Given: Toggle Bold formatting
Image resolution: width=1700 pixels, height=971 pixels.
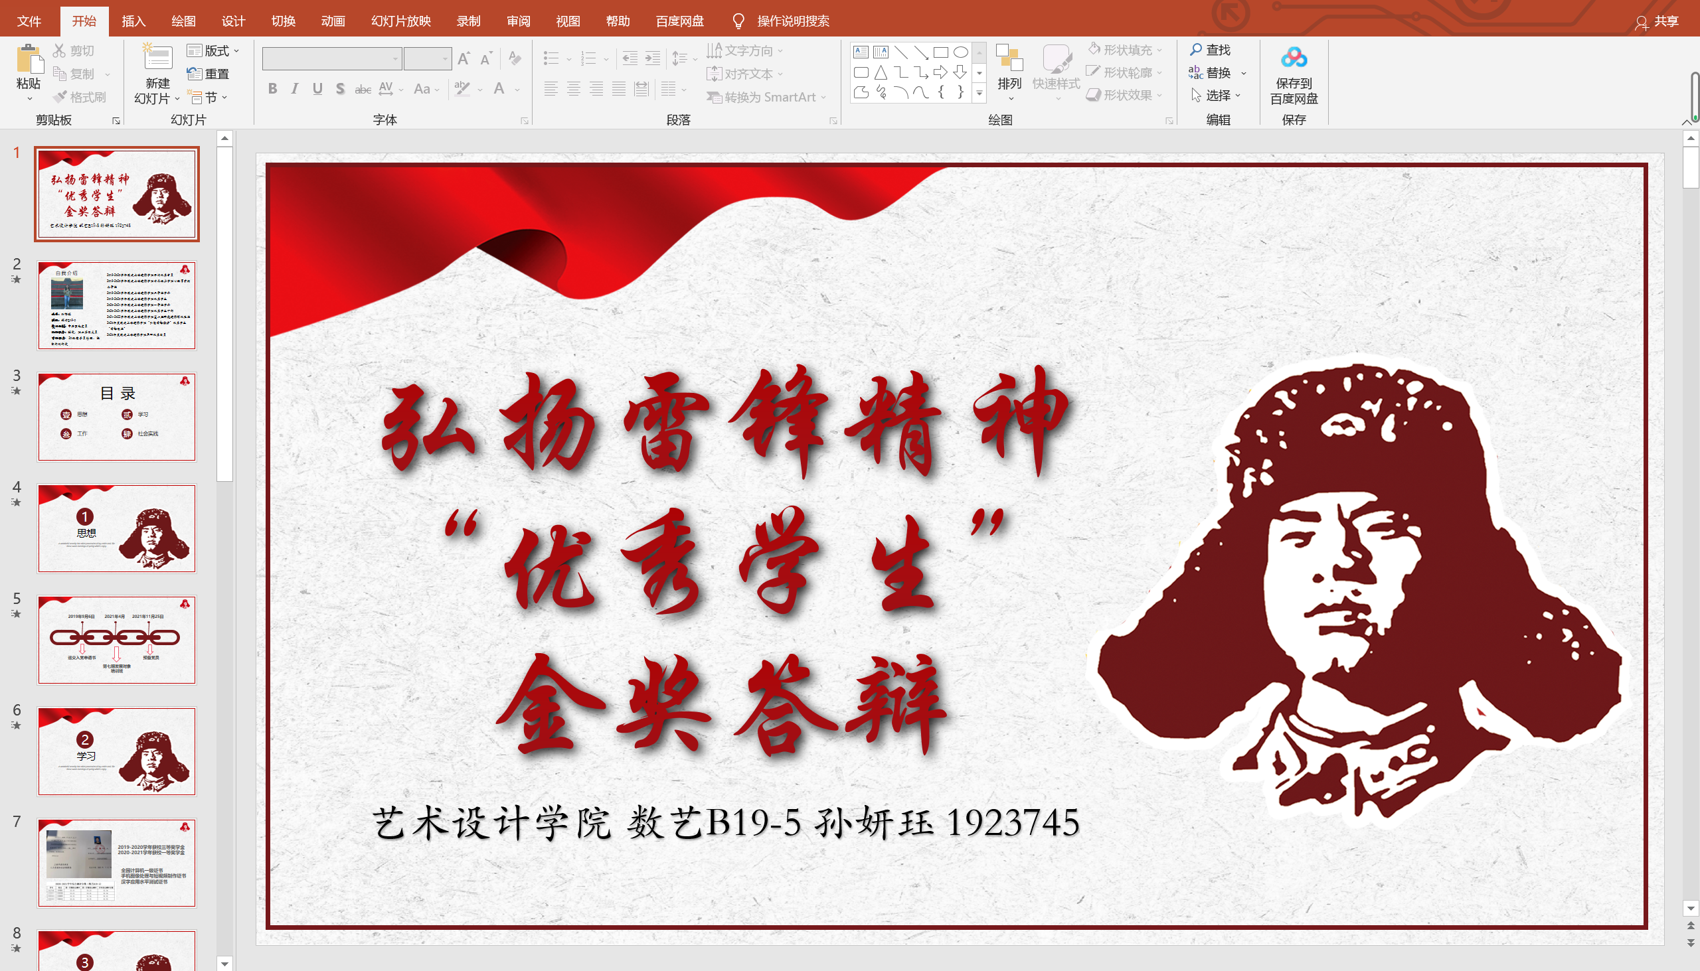Looking at the screenshot, I should coord(272,89).
